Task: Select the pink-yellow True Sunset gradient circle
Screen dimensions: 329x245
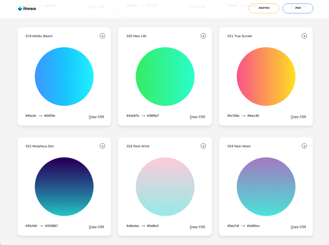Action: coord(266,77)
